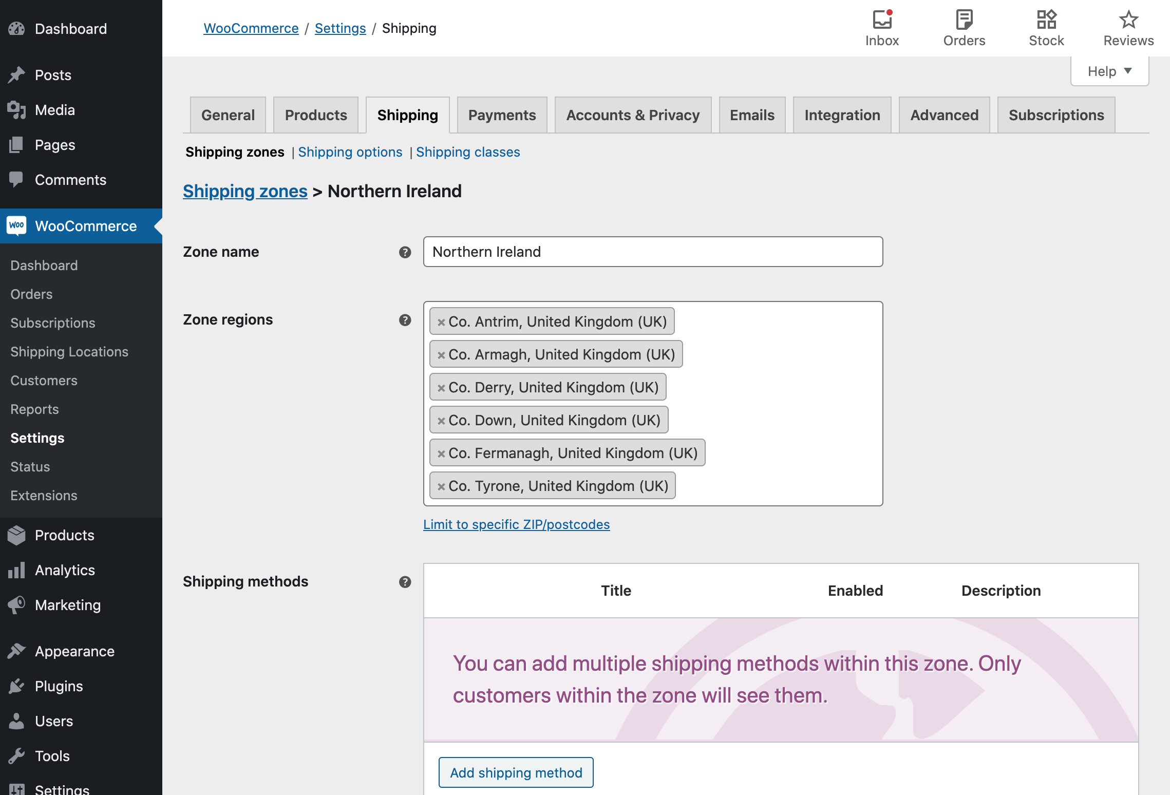Open the Reviews star icon
The height and width of the screenshot is (795, 1170).
coord(1128,21)
